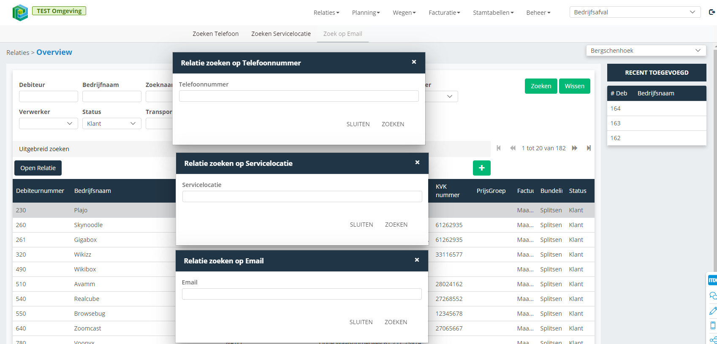This screenshot has height=344, width=717.
Task: Open the feedback chat side icon
Action: coord(713,296)
